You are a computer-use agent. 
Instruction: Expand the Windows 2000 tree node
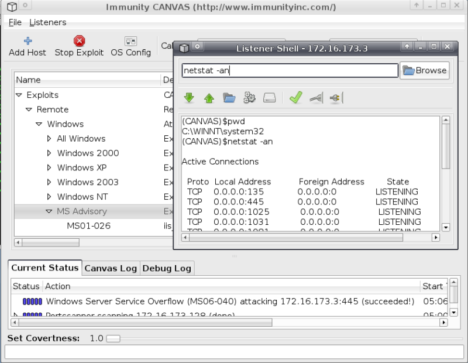tap(49, 153)
